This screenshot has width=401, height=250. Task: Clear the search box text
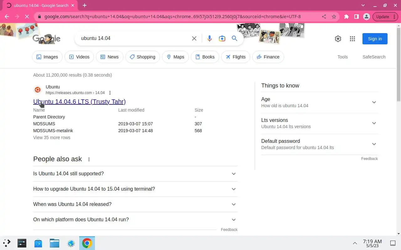point(194,38)
